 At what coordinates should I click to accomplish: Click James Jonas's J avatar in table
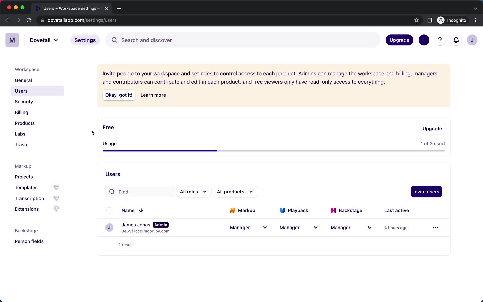[x=109, y=228]
